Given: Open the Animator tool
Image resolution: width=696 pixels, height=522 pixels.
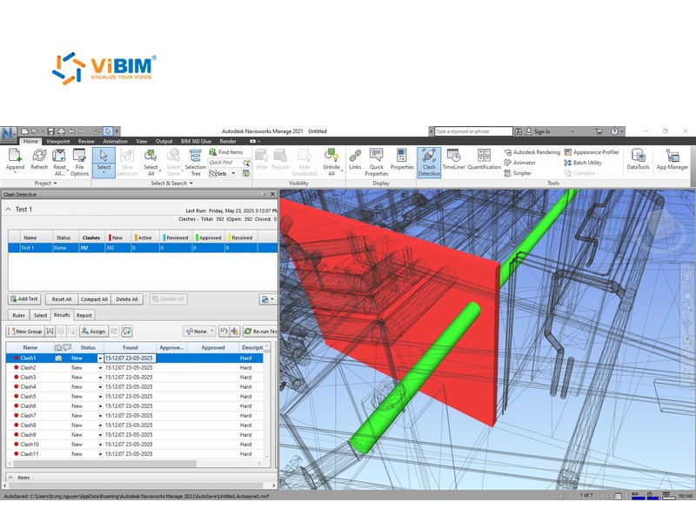Looking at the screenshot, I should tap(519, 163).
